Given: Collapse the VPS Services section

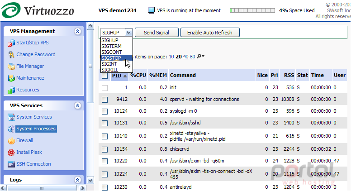Looking at the screenshot, I should [x=78, y=105].
